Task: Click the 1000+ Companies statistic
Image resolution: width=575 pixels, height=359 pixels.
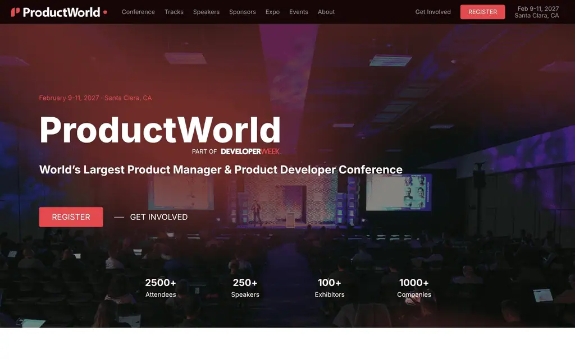Action: tap(414, 288)
